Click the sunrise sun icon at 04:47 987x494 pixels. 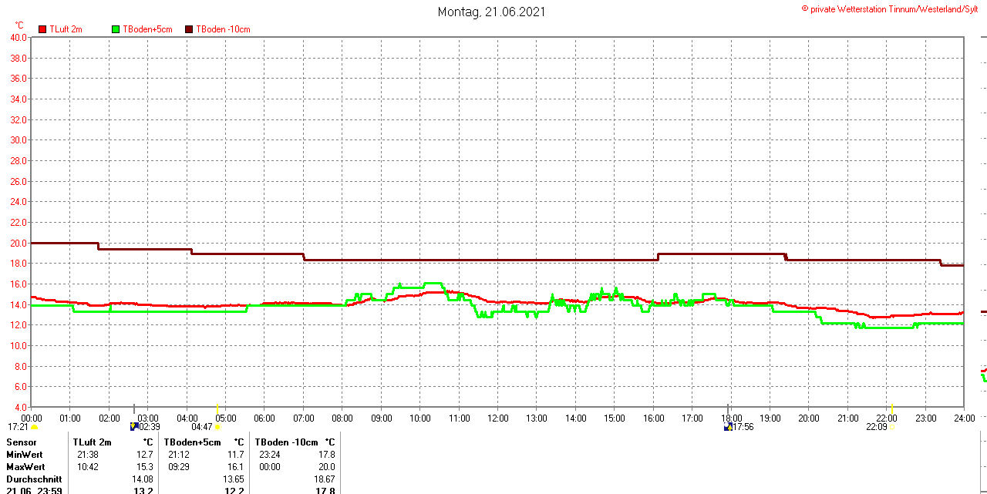pos(218,427)
